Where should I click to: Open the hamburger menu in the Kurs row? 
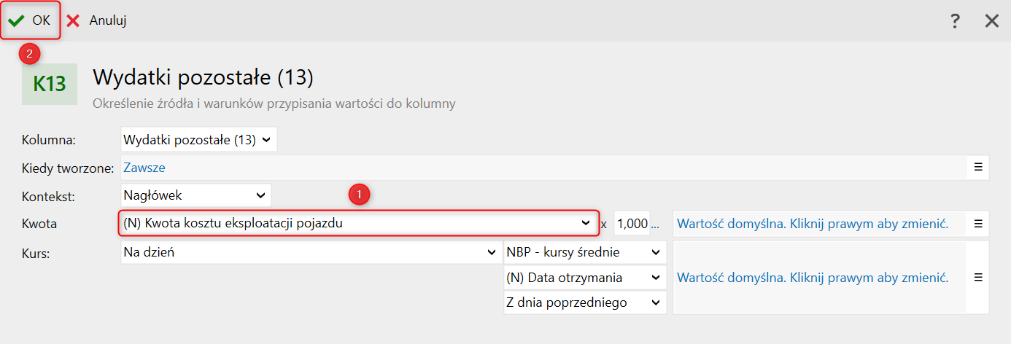click(x=978, y=278)
